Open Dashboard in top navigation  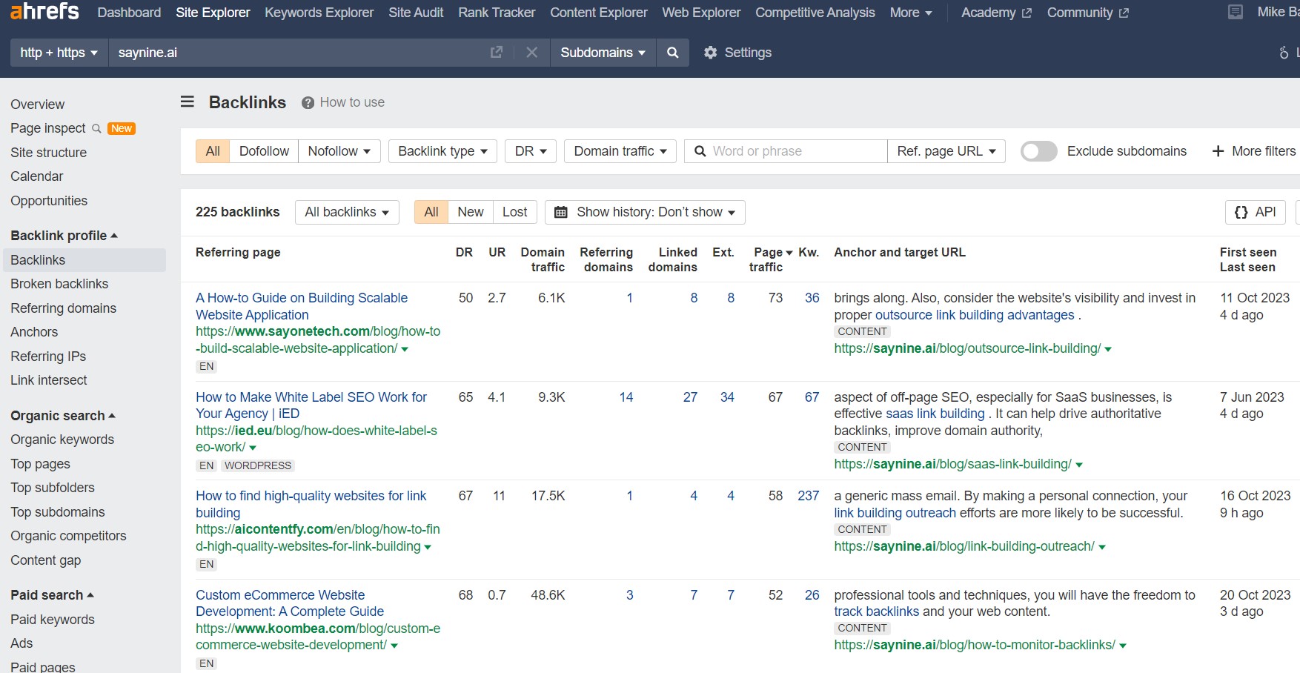tap(129, 13)
